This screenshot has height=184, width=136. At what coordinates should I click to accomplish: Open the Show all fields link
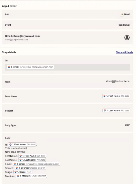coord(124,52)
